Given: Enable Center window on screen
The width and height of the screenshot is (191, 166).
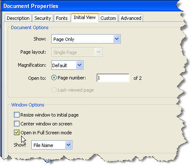Looking at the screenshot, I should (x=17, y=124).
